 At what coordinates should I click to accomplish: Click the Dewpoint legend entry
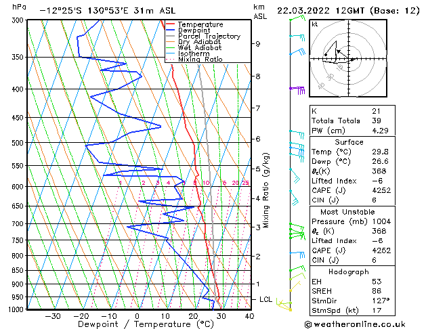tap(194, 30)
